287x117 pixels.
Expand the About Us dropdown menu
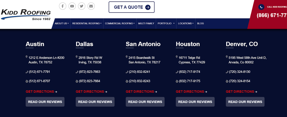coord(61,23)
